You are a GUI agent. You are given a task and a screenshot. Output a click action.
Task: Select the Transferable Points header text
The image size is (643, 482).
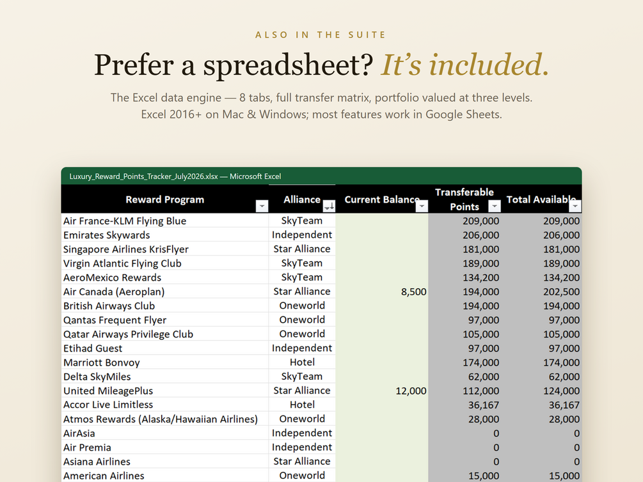point(464,199)
